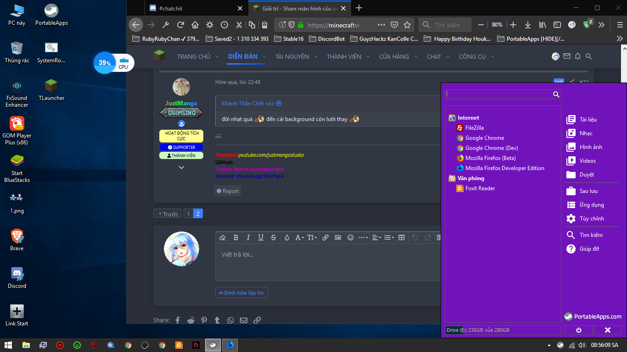627x352 pixels.
Task: Open the Windows Start menu
Action: tap(8, 345)
